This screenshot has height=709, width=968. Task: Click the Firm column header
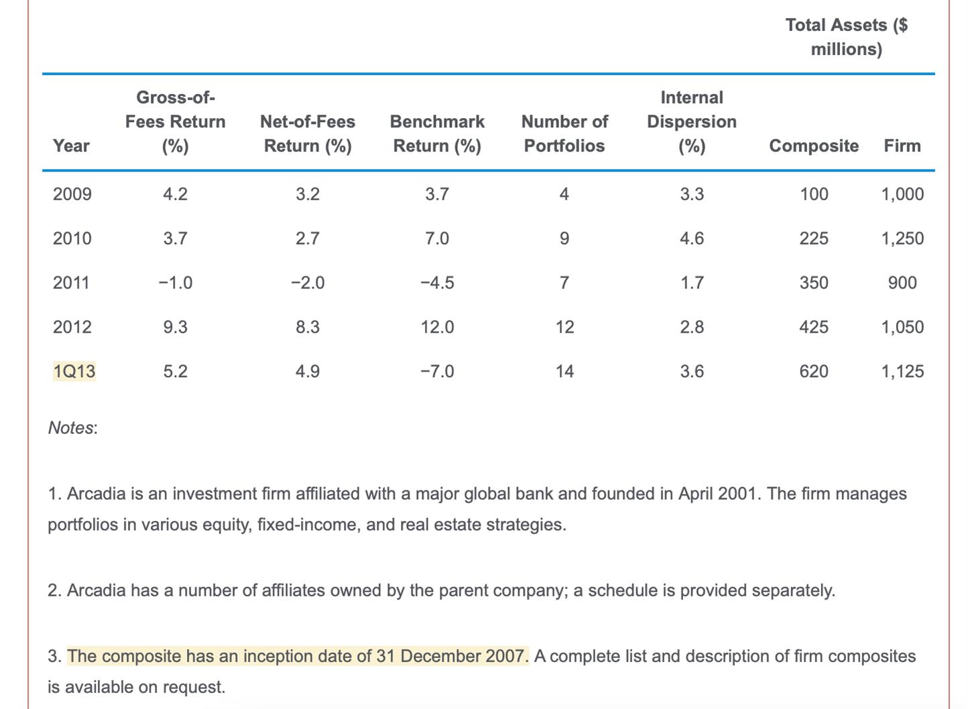pos(902,146)
